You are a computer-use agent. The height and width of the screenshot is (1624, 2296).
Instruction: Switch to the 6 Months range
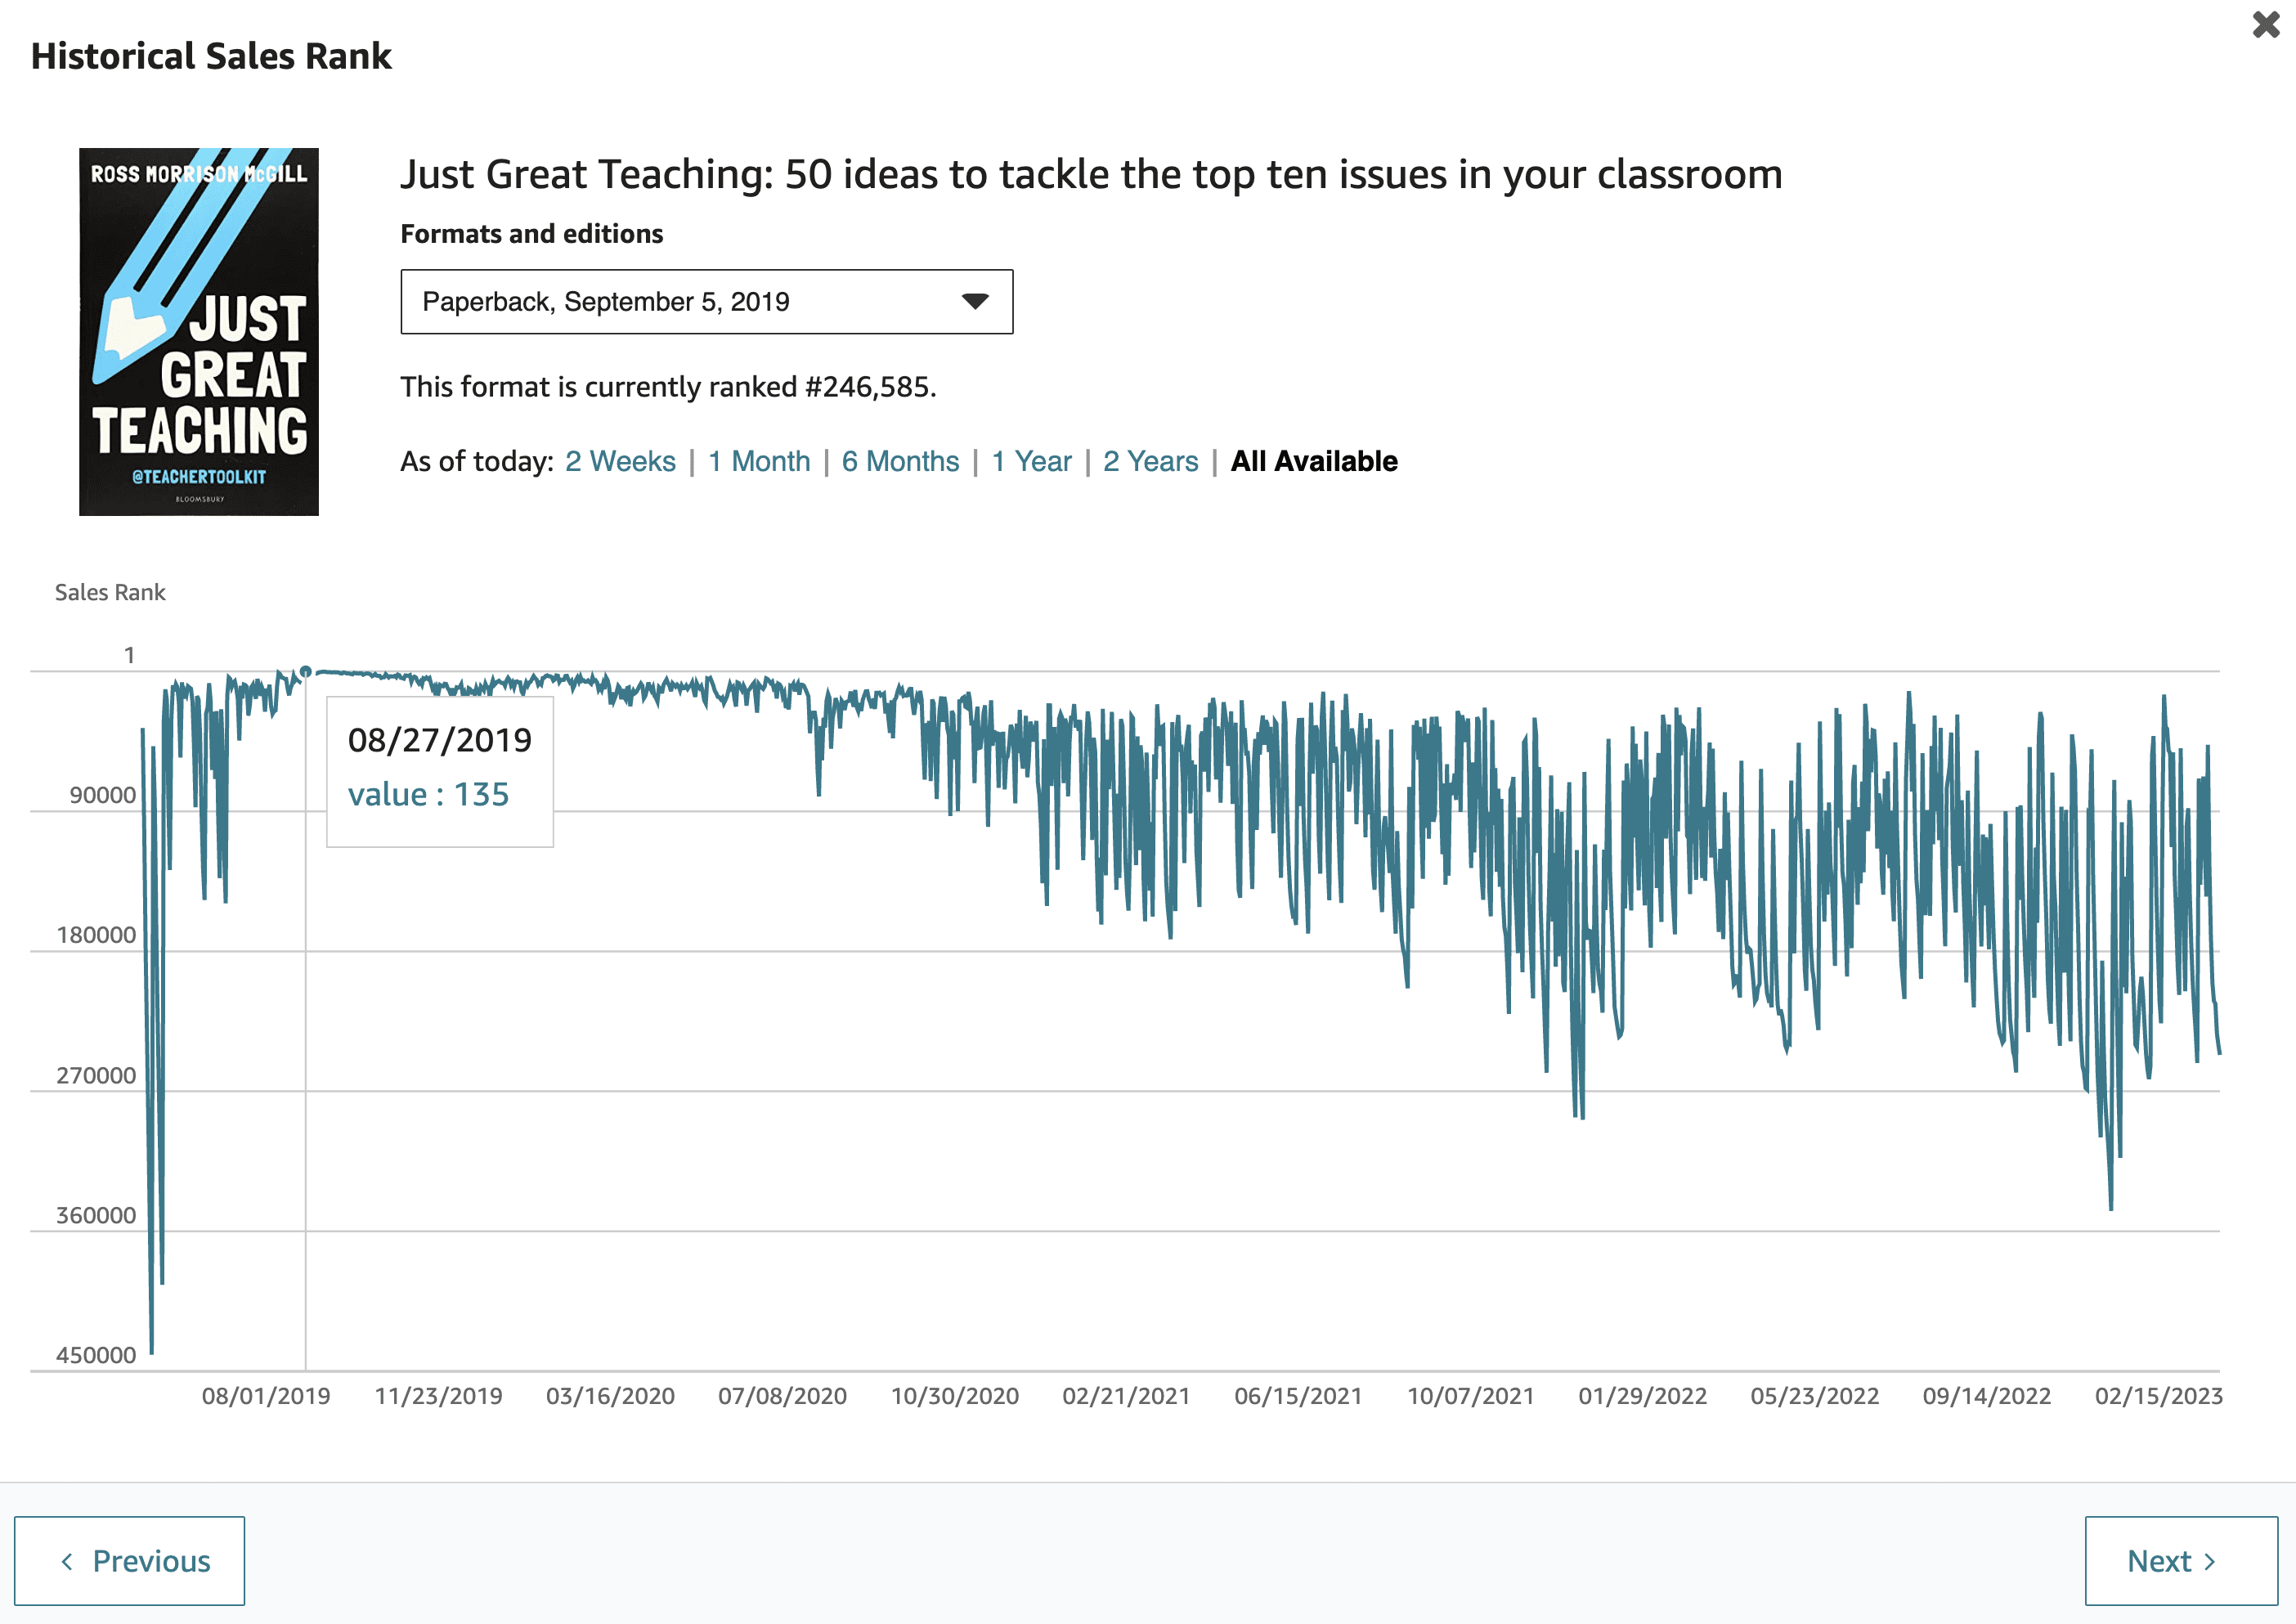[x=900, y=461]
